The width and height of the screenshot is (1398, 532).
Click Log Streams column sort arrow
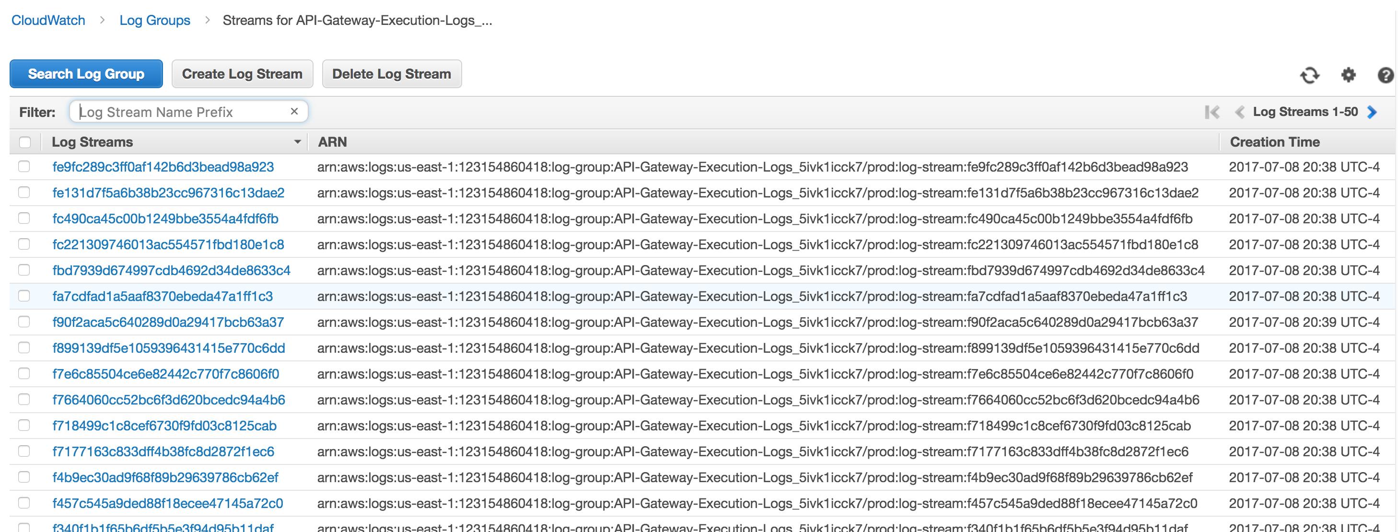tap(297, 142)
